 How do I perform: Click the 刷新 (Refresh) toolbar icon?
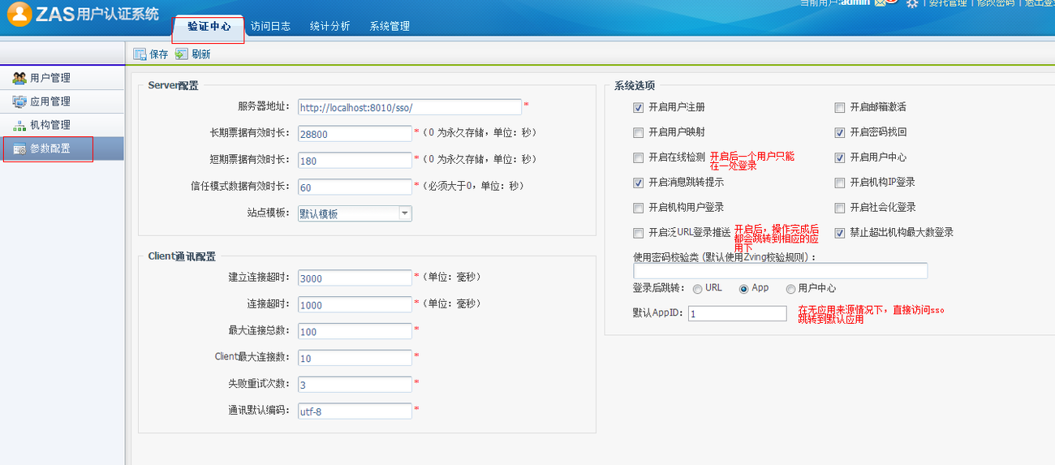(181, 54)
